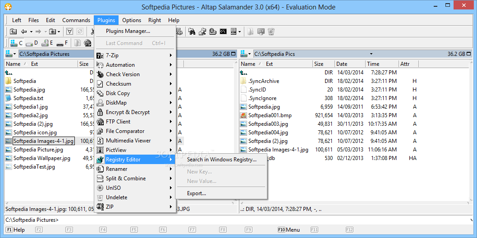477x238 pixels.
Task: Open the hot paths dropdown arrow
Action: pos(59,32)
